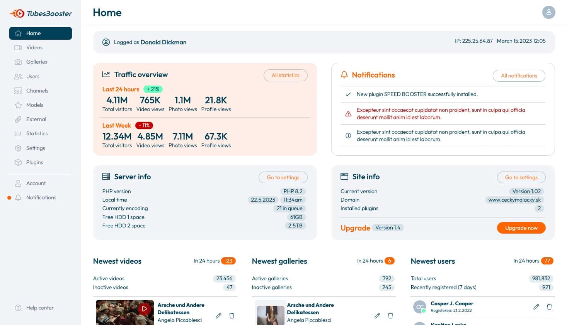Go to Galleries section in sidebar
The height and width of the screenshot is (325, 567).
pyautogui.click(x=36, y=62)
